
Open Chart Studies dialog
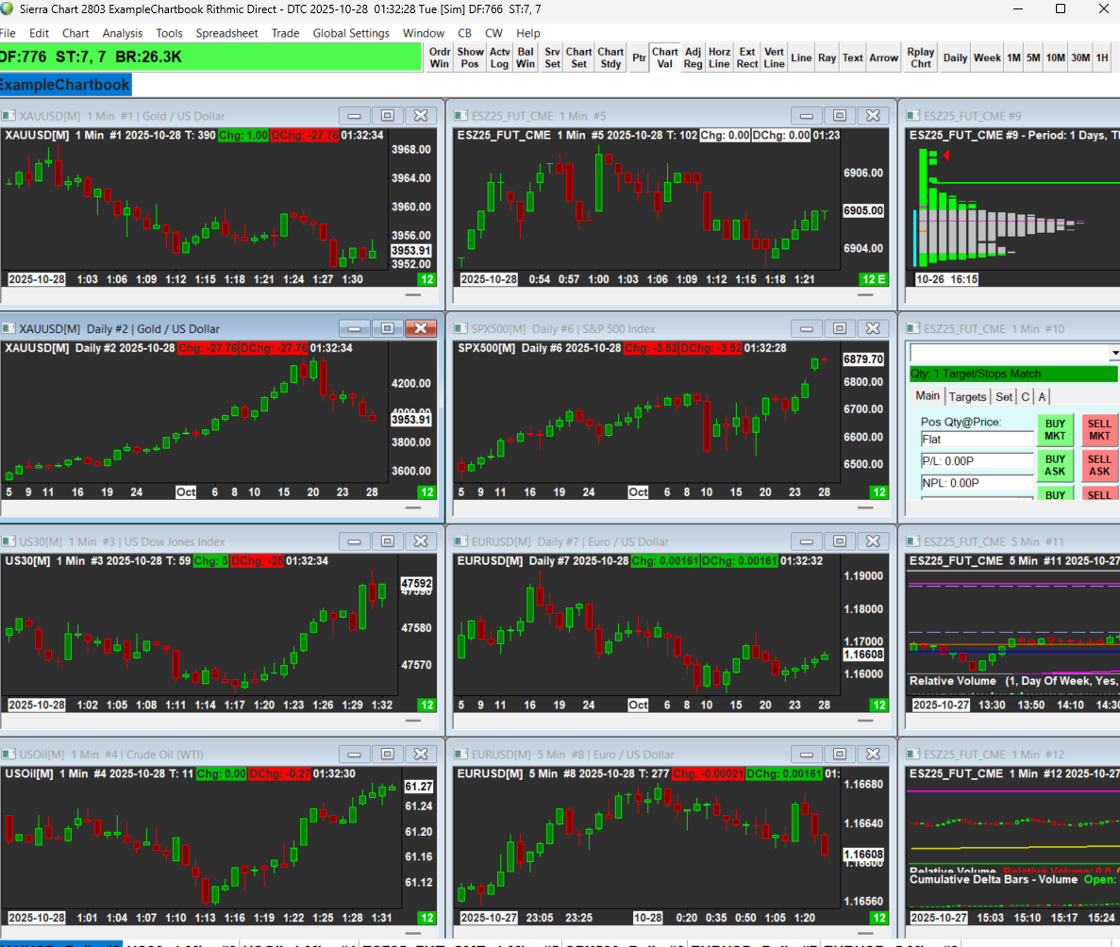[x=610, y=58]
